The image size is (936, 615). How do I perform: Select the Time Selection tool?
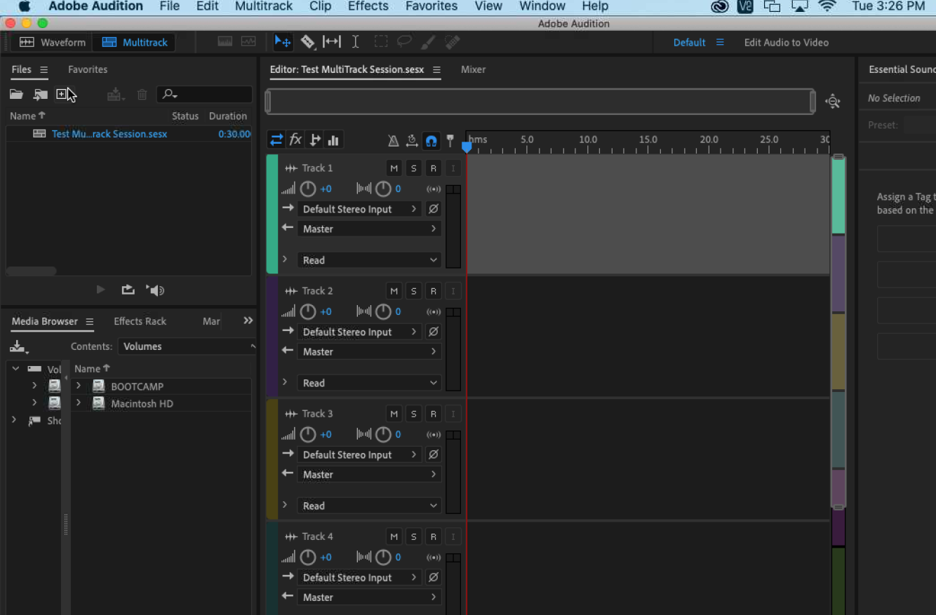click(356, 42)
